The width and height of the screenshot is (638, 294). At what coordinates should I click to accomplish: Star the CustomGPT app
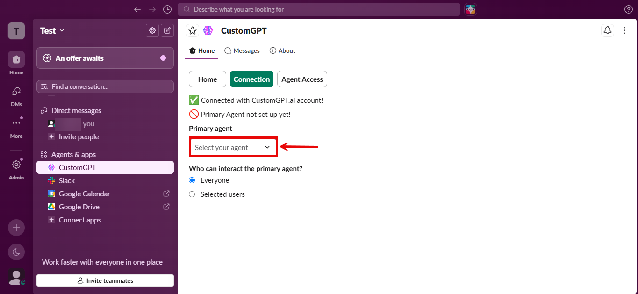(193, 30)
